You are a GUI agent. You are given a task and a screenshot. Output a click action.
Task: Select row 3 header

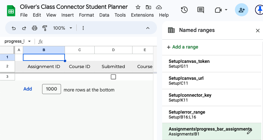coord(7,77)
